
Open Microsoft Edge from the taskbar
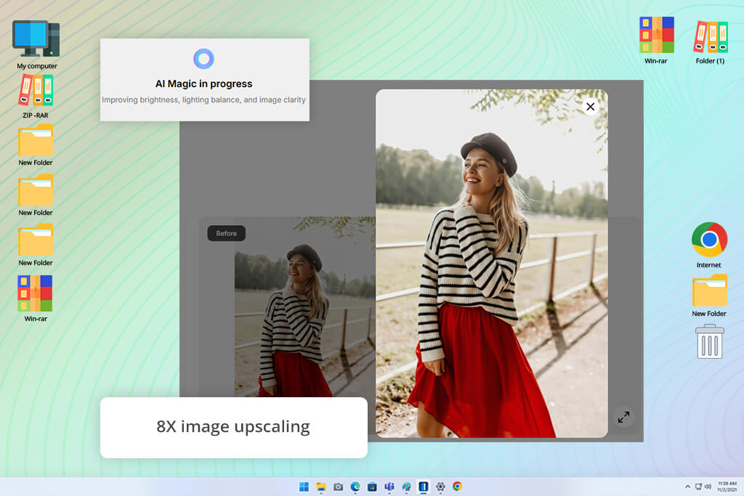coord(355,487)
